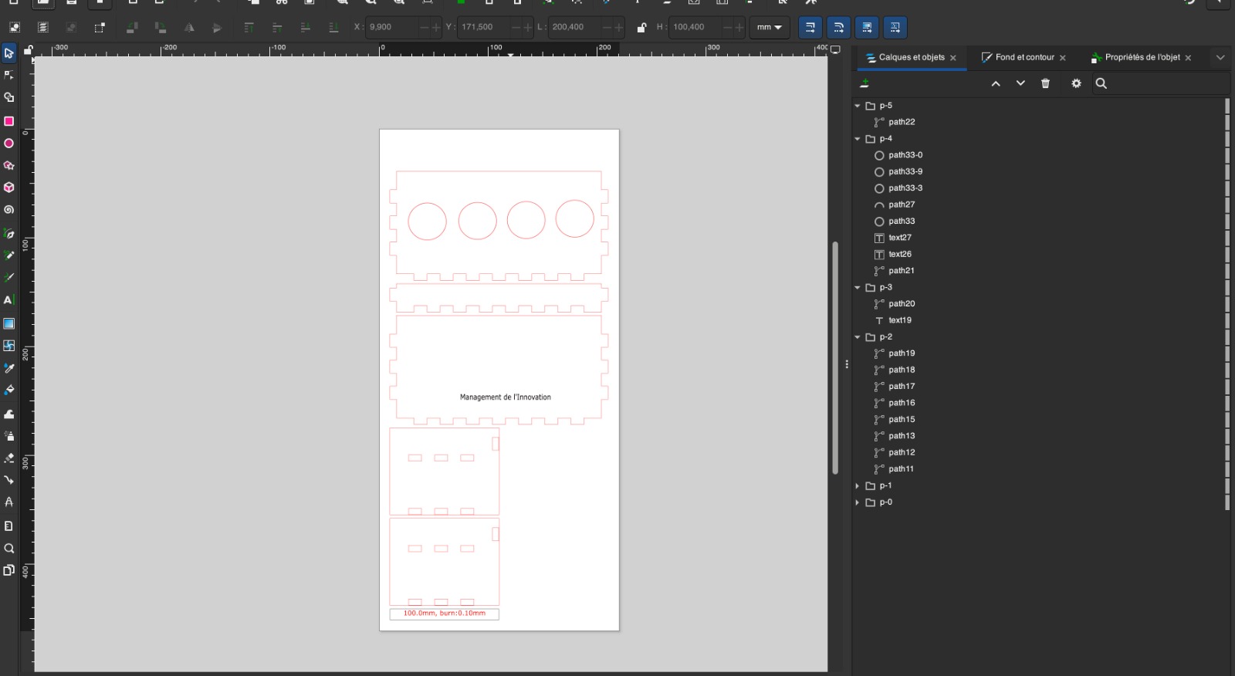Select the Zoom tool in the toolbox
This screenshot has width=1235, height=676.
point(9,549)
